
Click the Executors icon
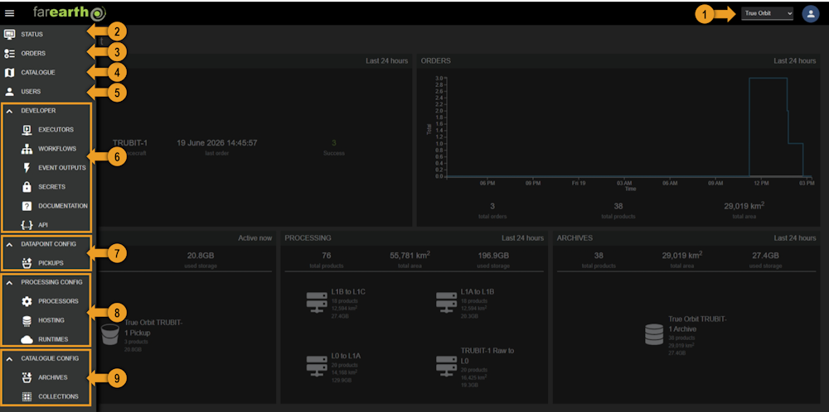pos(27,130)
